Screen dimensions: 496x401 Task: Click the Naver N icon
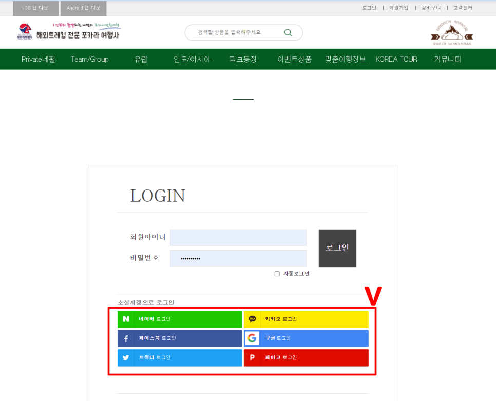[126, 319]
